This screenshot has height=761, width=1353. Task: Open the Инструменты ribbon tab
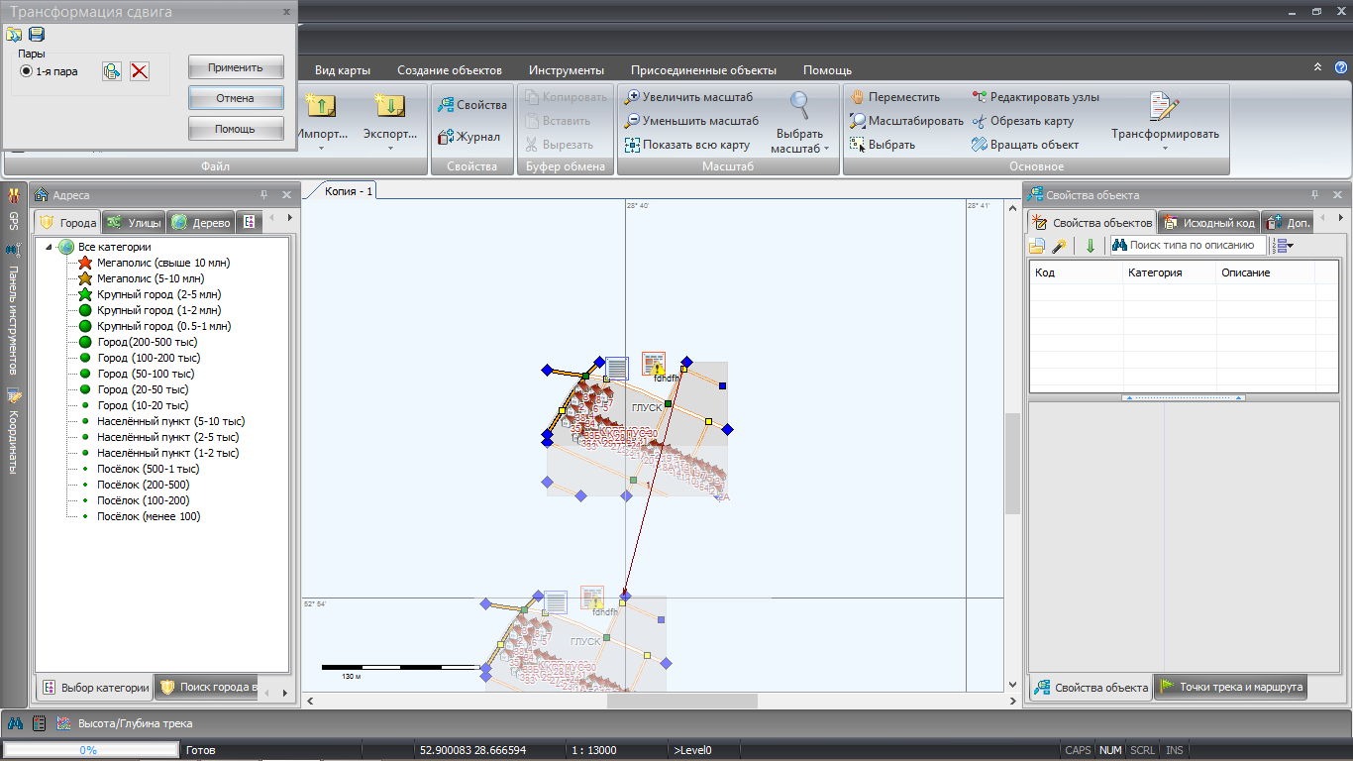[566, 70]
